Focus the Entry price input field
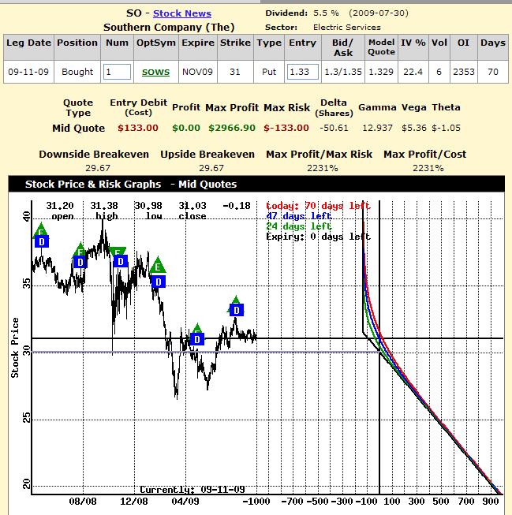This screenshot has height=515, width=512. [x=302, y=72]
